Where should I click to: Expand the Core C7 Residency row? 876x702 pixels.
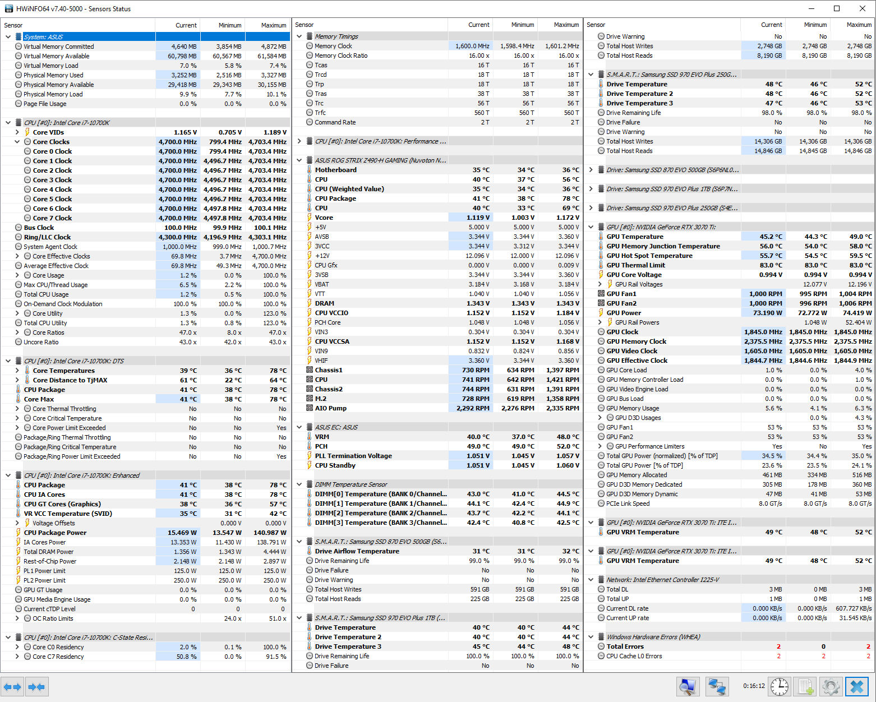click(17, 657)
